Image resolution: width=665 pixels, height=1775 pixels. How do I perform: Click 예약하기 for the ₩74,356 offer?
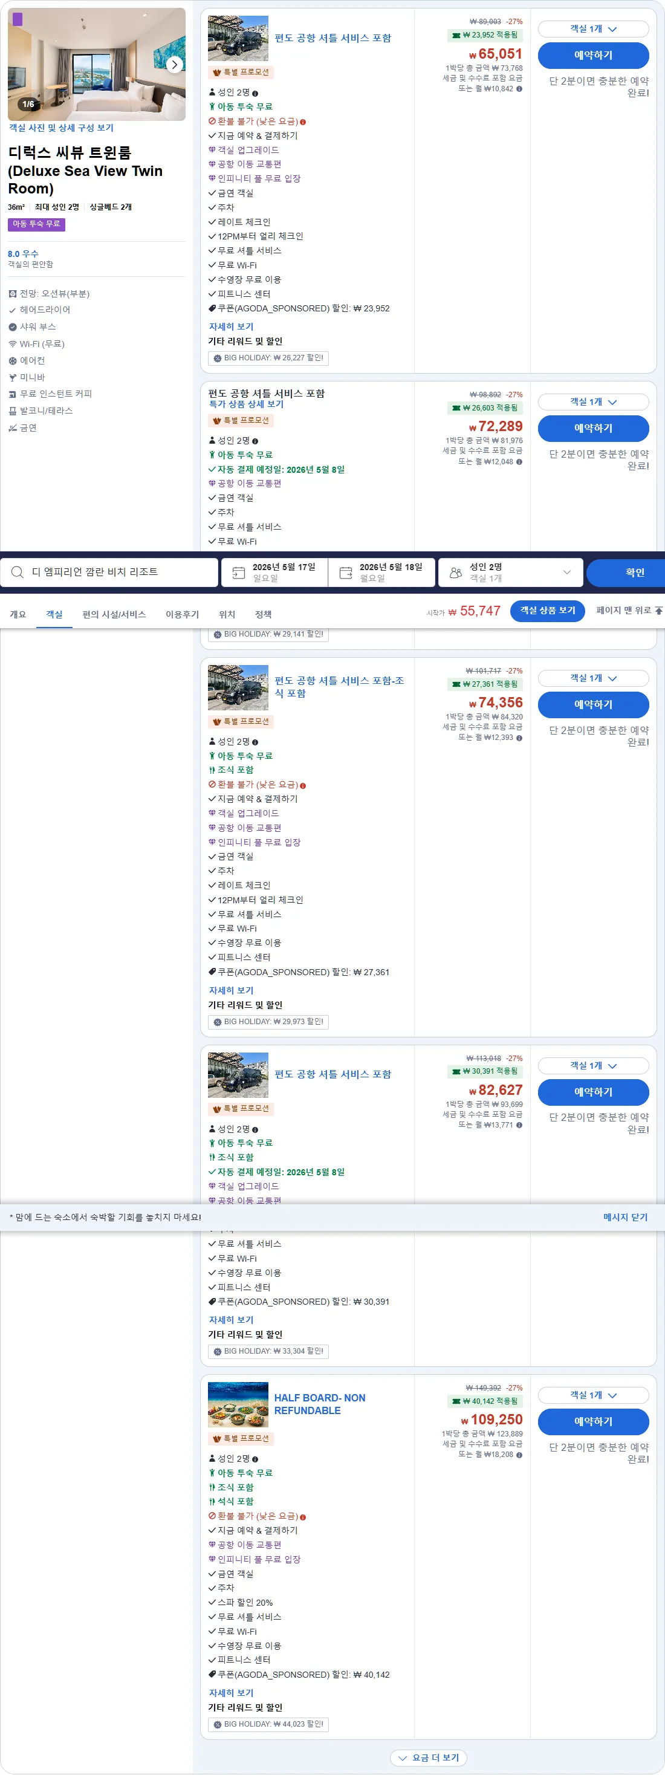coord(592,704)
